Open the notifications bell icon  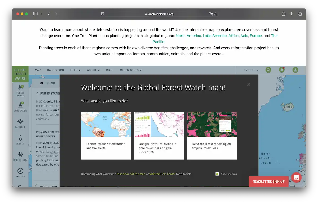click(282, 70)
